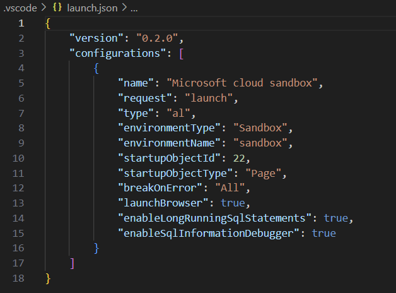Click the "environmentType" key
Viewport: 396px width, 293px height.
click(x=169, y=128)
